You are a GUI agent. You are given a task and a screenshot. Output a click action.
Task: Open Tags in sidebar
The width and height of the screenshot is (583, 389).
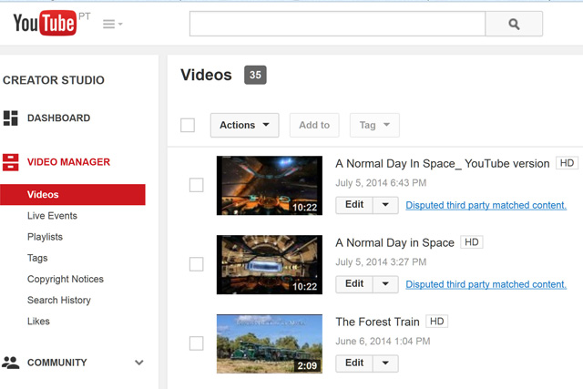click(x=37, y=258)
